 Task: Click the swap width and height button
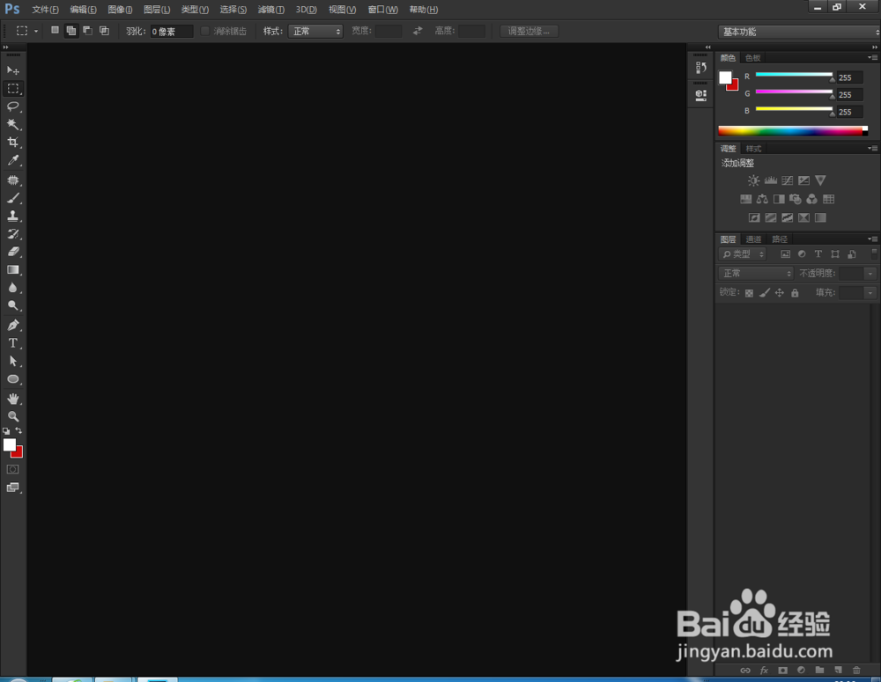coord(418,31)
